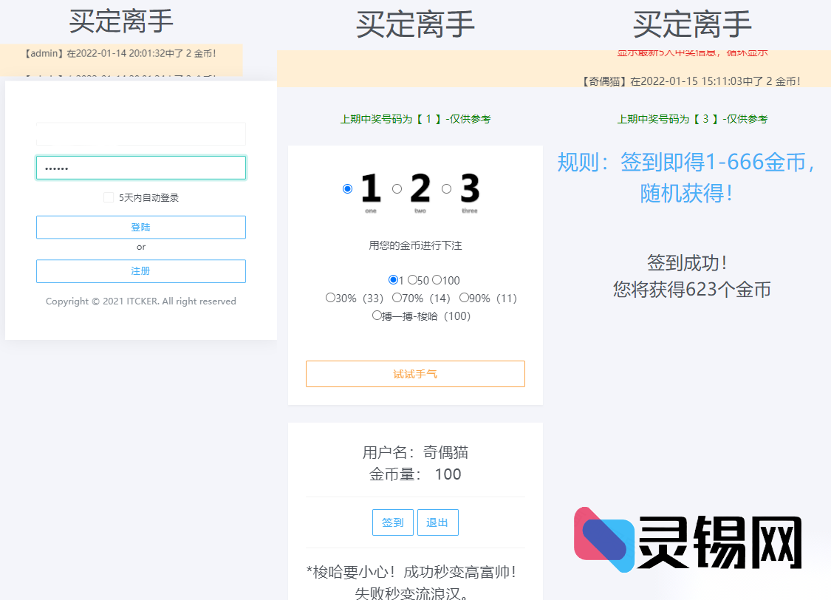This screenshot has height=600, width=831.
Task: Click the 登陆 login button
Action: coord(140,227)
